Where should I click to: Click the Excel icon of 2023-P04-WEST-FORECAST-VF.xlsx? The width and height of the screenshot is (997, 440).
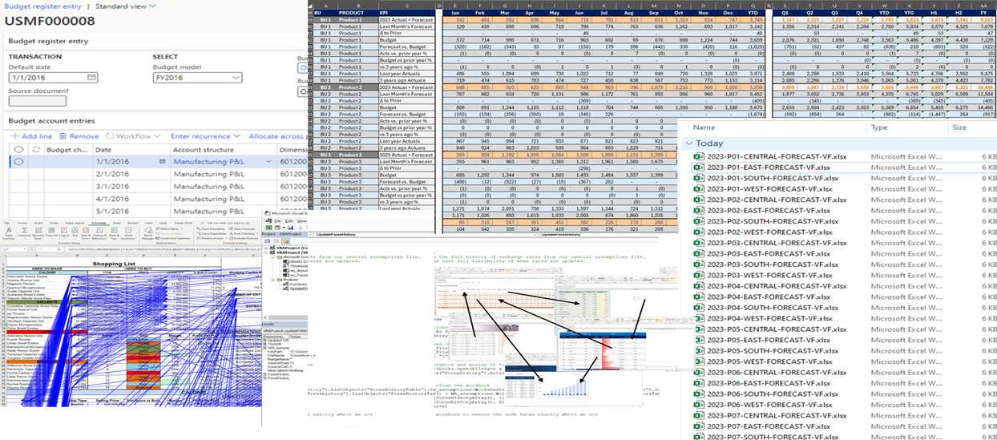[x=698, y=319]
